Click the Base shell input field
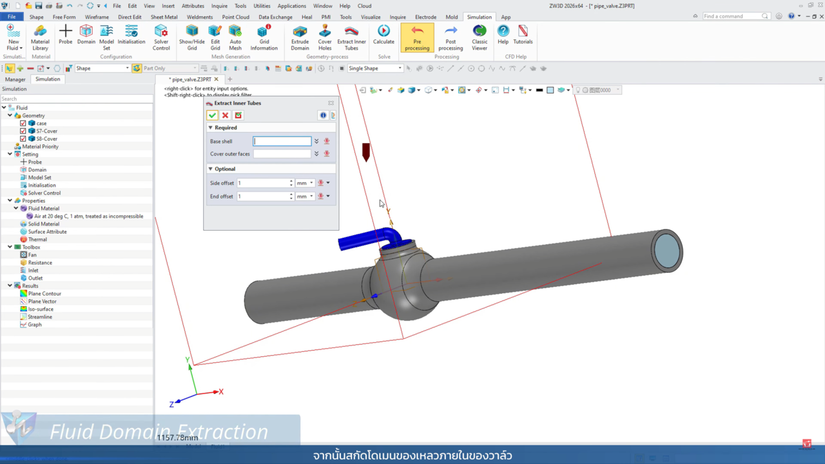The image size is (825, 464). (282, 141)
